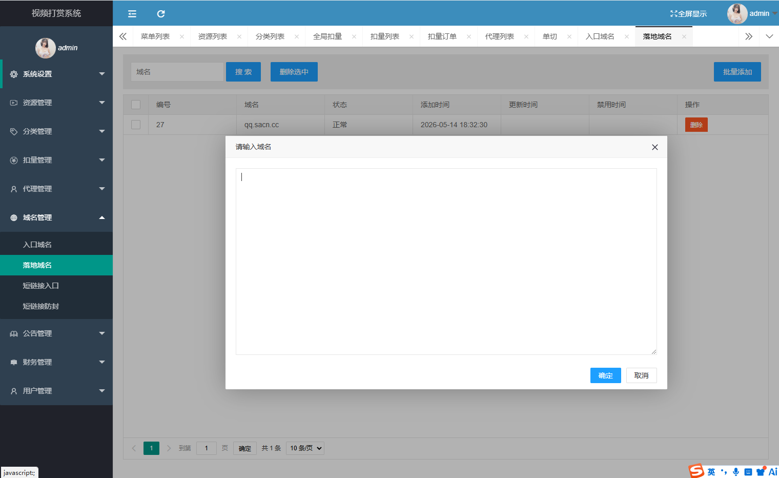779x478 pixels.
Task: Click the blue 确定 button in dialog
Action: tap(605, 375)
